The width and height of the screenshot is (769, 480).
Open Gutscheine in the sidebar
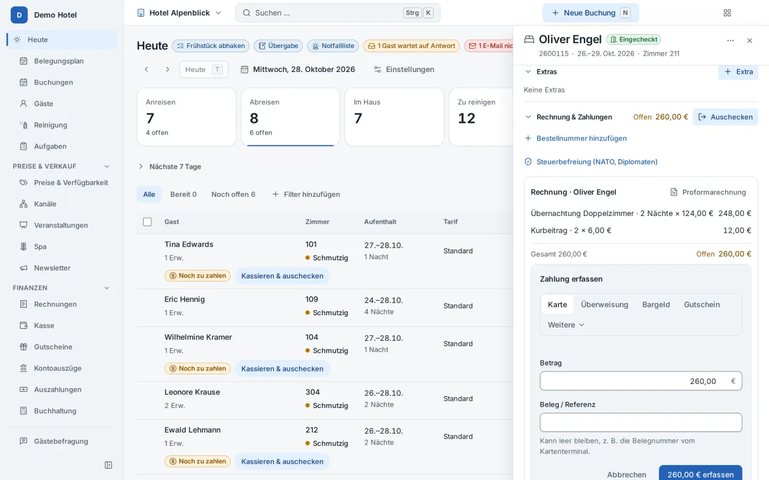(x=62, y=347)
